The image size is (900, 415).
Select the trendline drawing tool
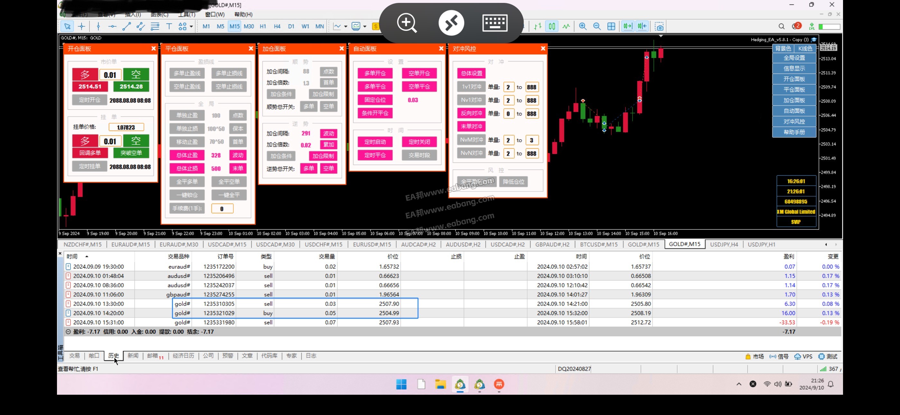[x=127, y=26]
